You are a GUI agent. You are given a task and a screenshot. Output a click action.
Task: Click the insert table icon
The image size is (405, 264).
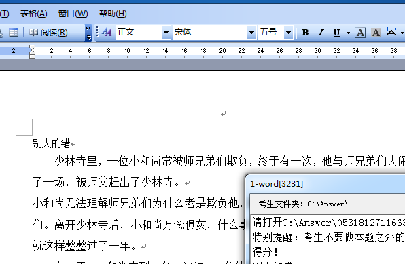[x=14, y=33]
